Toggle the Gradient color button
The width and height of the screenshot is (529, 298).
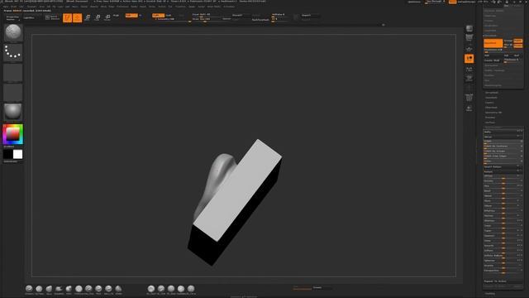coord(9,147)
